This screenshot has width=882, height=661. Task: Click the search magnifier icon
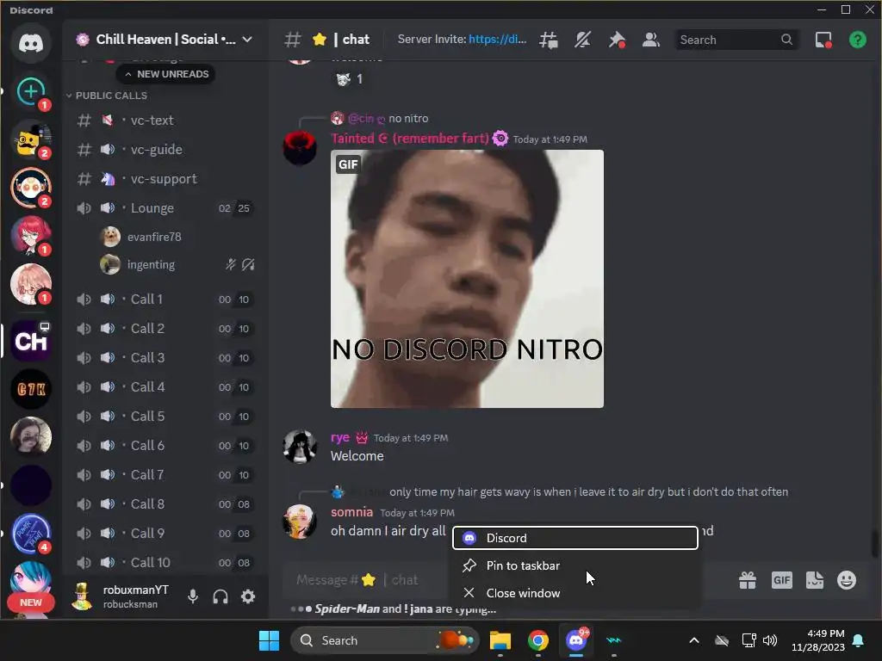pos(786,40)
